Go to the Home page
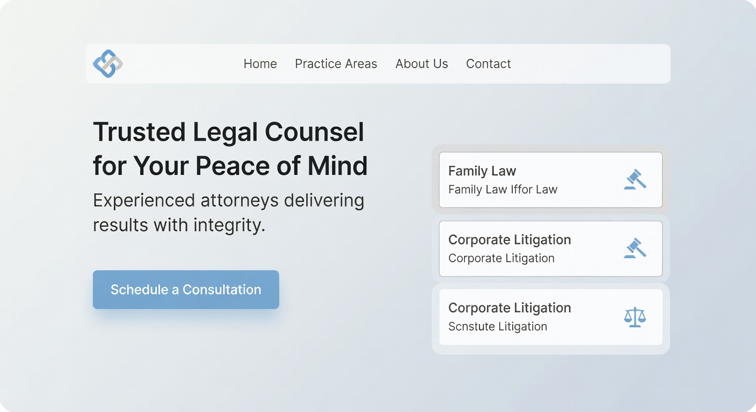 point(260,64)
